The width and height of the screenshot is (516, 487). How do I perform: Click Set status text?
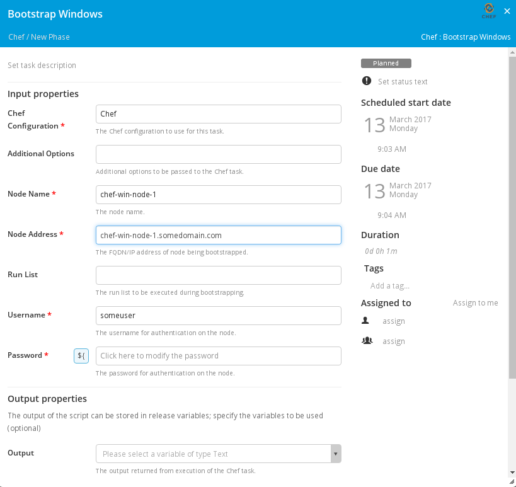tap(403, 82)
